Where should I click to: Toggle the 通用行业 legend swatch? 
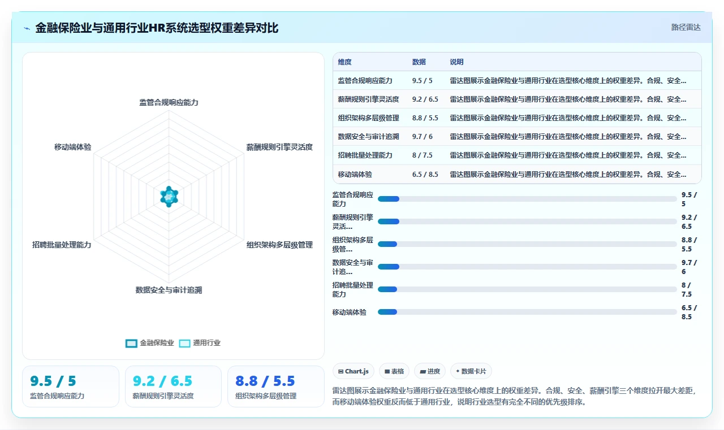184,343
